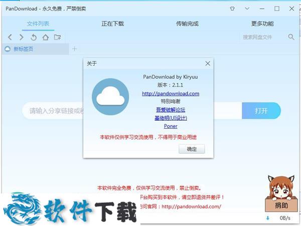
Task: Click the cloud logo in About dialog
Action: pos(110,97)
